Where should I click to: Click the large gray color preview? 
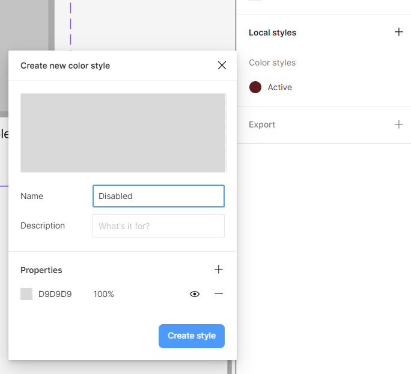[123, 133]
